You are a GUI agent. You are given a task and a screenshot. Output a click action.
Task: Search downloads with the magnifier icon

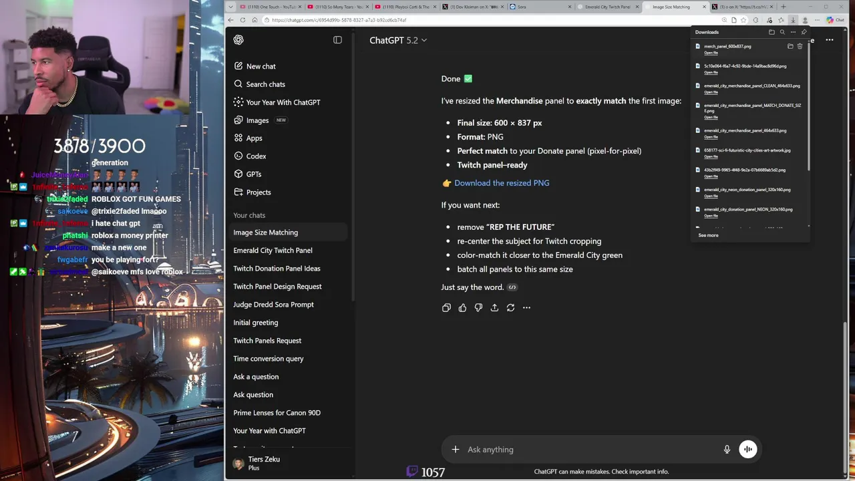[782, 32]
